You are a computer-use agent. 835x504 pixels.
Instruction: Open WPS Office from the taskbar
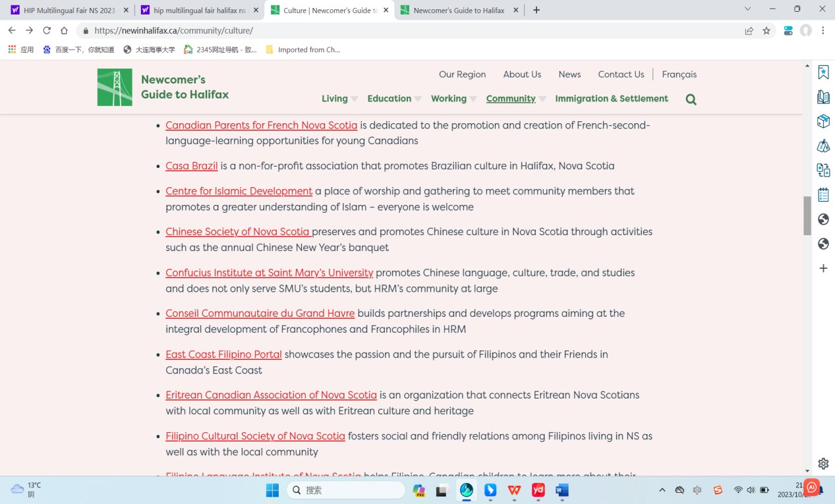(x=514, y=490)
